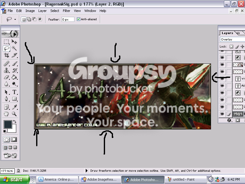Select the Hand tool
Image resolution: width=245 pixels, height=184 pixels.
pos(6,114)
